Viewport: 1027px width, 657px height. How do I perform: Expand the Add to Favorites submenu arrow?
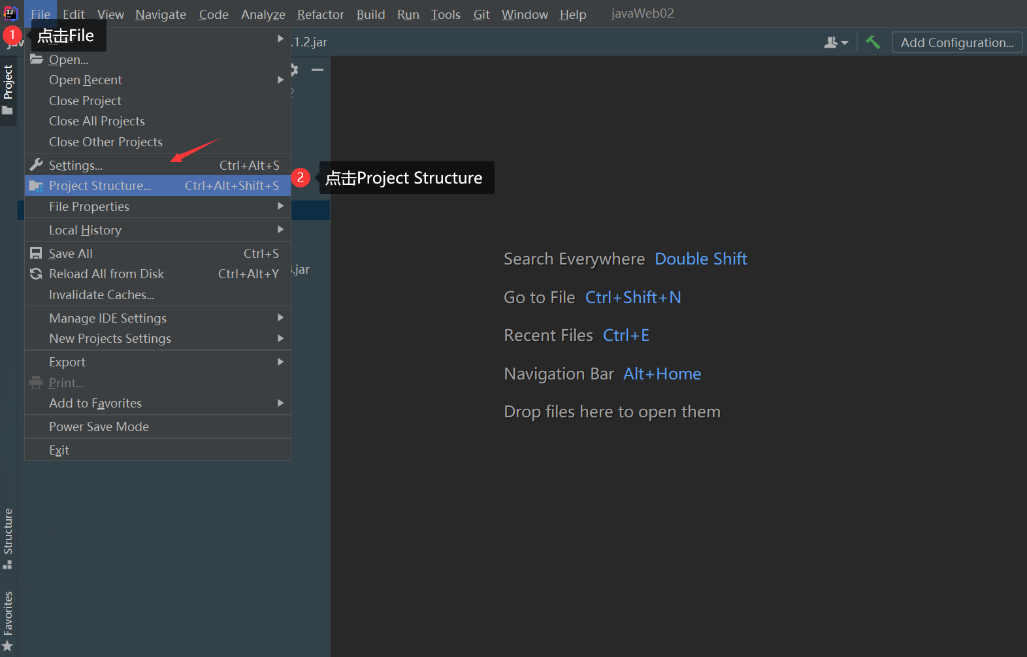pos(280,403)
